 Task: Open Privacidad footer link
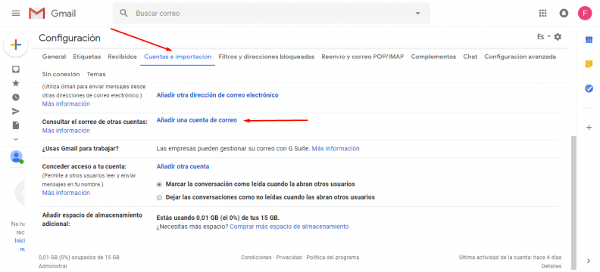(289, 258)
